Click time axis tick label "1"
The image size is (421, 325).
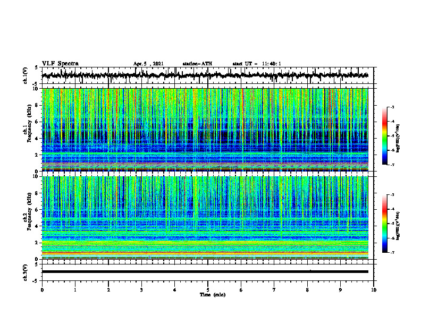click(x=75, y=290)
